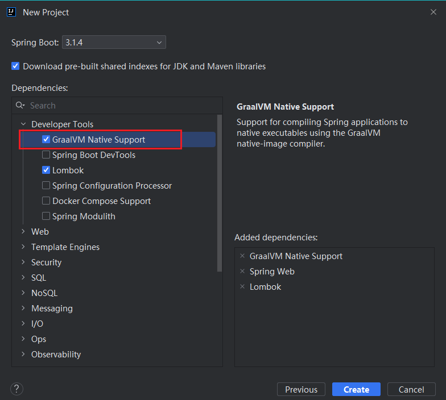Enable Spring Configuration Processor checkbox

(46, 185)
